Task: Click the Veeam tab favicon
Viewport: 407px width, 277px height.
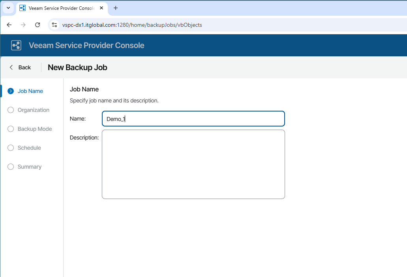Action: click(23, 8)
